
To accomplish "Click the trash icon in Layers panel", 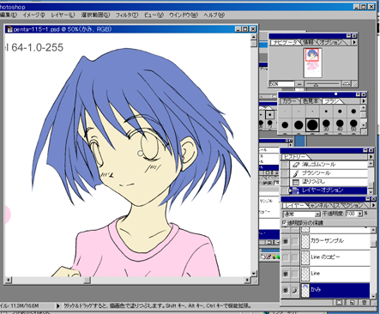I will point(364,302).
